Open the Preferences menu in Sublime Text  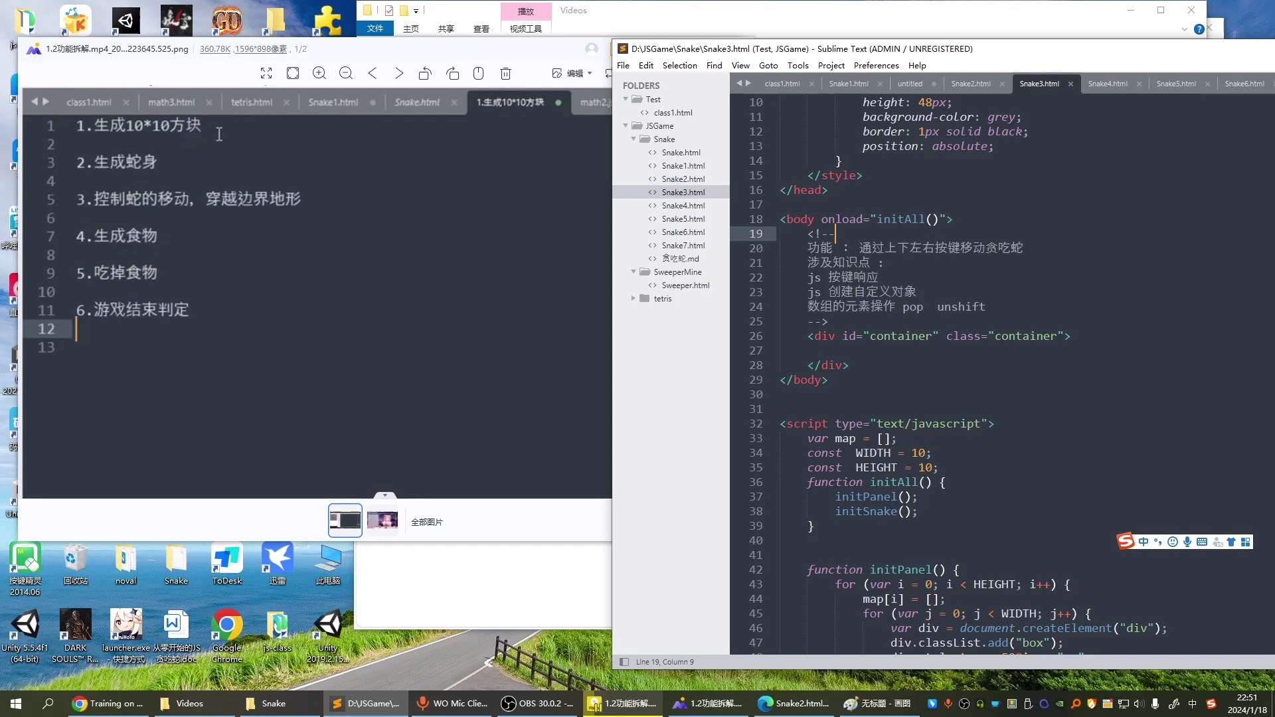pos(876,65)
